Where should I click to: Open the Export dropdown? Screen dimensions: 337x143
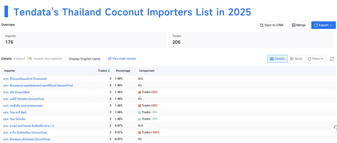pos(323,25)
